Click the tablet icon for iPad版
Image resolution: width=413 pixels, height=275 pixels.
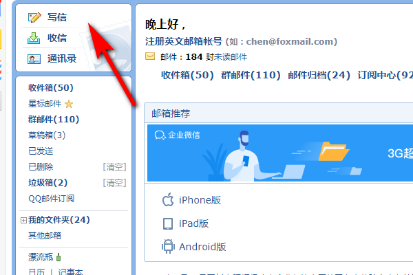coord(168,223)
